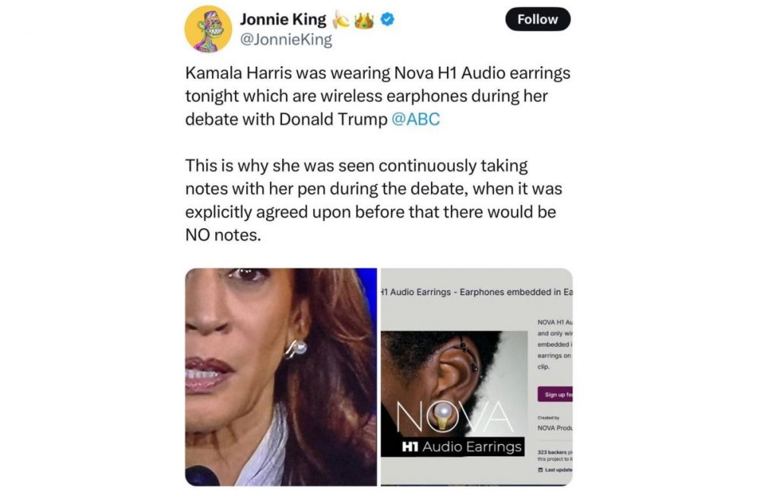Click the purple Sign up button
Image resolution: width=764 pixels, height=492 pixels.
click(555, 394)
